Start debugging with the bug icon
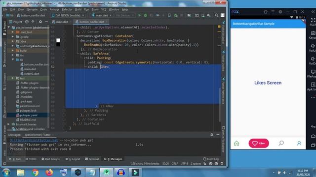This screenshot has width=316, height=177. tap(146, 15)
